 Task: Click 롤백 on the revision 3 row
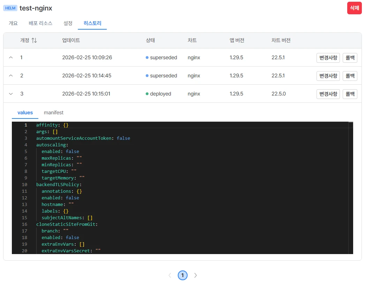pyautogui.click(x=350, y=94)
